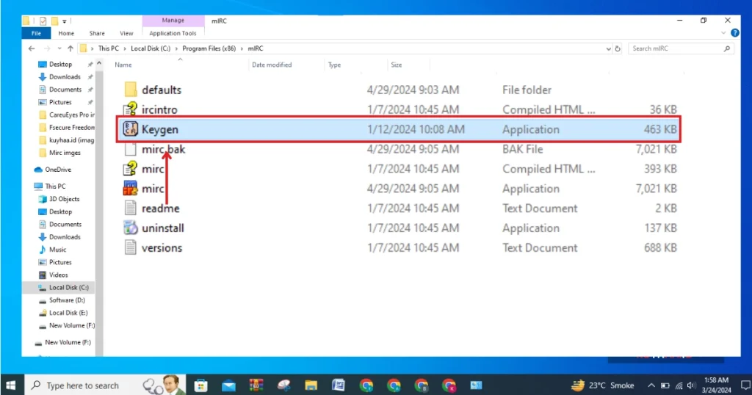Click Properties icon in quick access toolbar
The image size is (752, 395).
click(43, 21)
